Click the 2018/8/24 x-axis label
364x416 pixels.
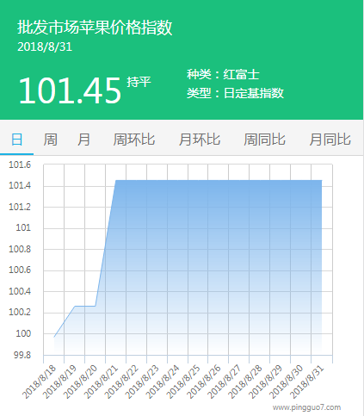pyautogui.click(x=163, y=382)
